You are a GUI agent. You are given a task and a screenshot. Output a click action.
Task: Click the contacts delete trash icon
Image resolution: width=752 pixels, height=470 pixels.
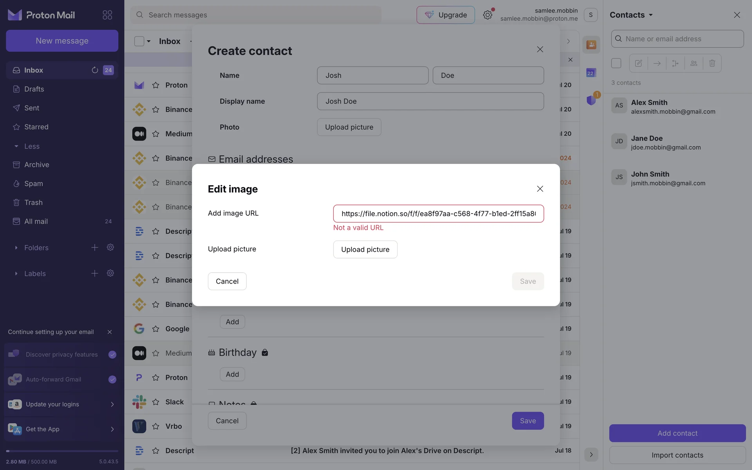(x=712, y=63)
